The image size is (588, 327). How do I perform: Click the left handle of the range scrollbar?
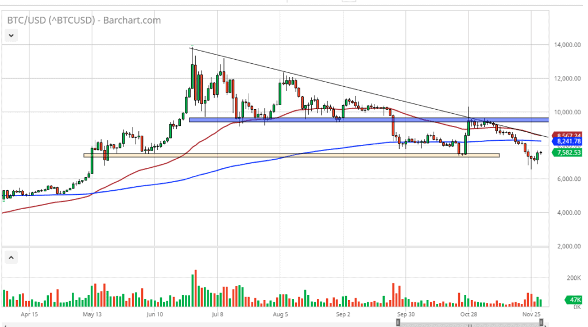(x=398, y=322)
